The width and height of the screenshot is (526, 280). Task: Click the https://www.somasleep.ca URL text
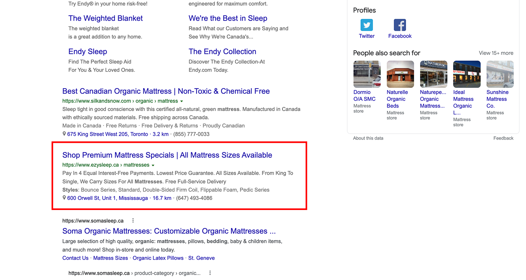pyautogui.click(x=93, y=221)
